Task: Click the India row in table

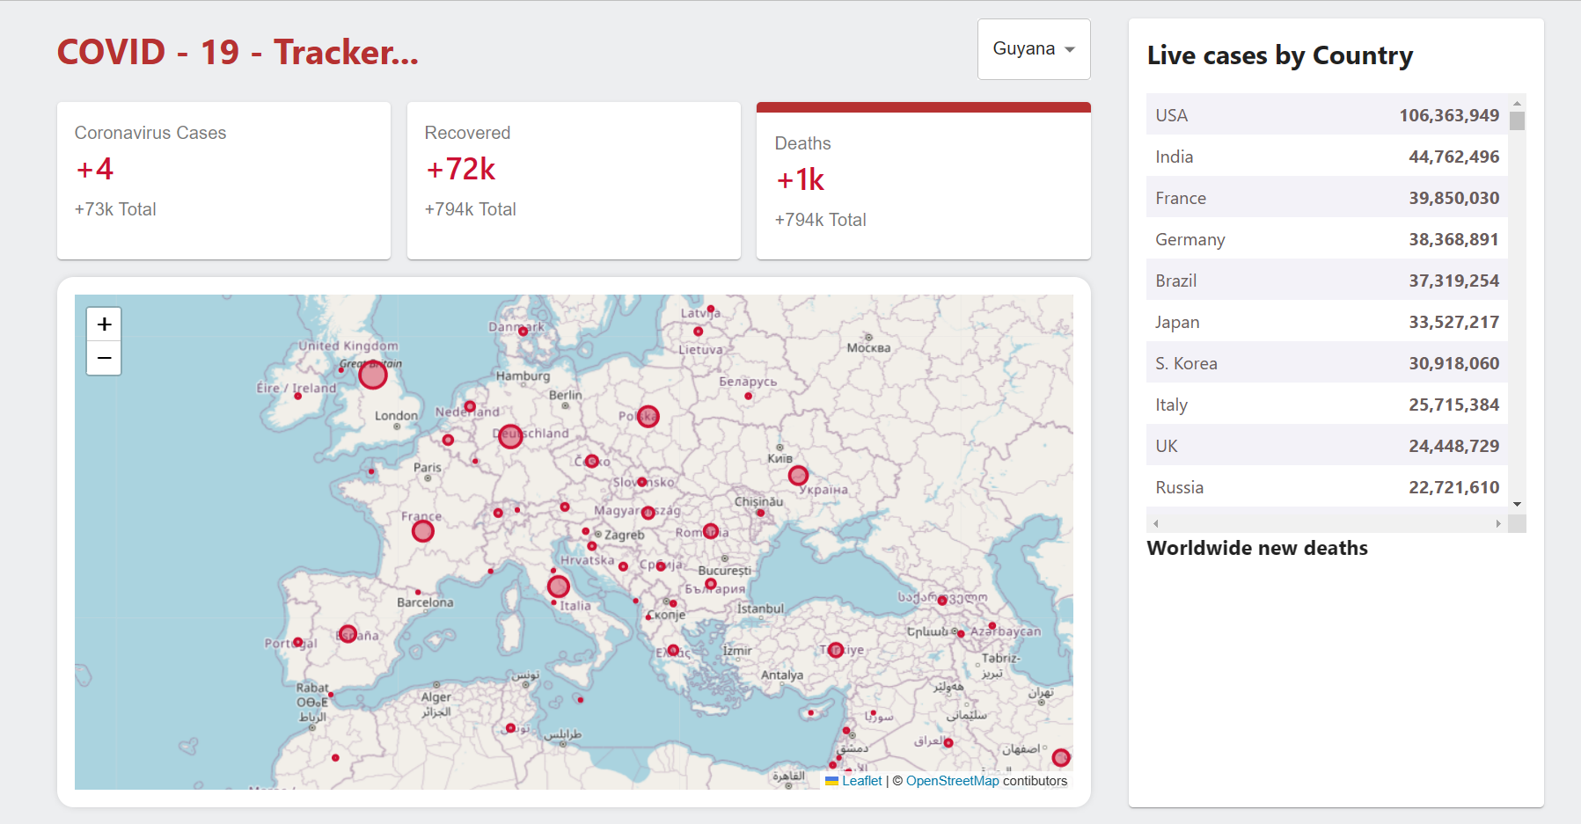Action: pos(1327,157)
